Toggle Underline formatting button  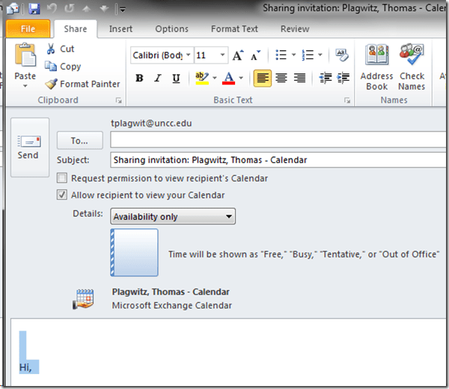point(176,79)
